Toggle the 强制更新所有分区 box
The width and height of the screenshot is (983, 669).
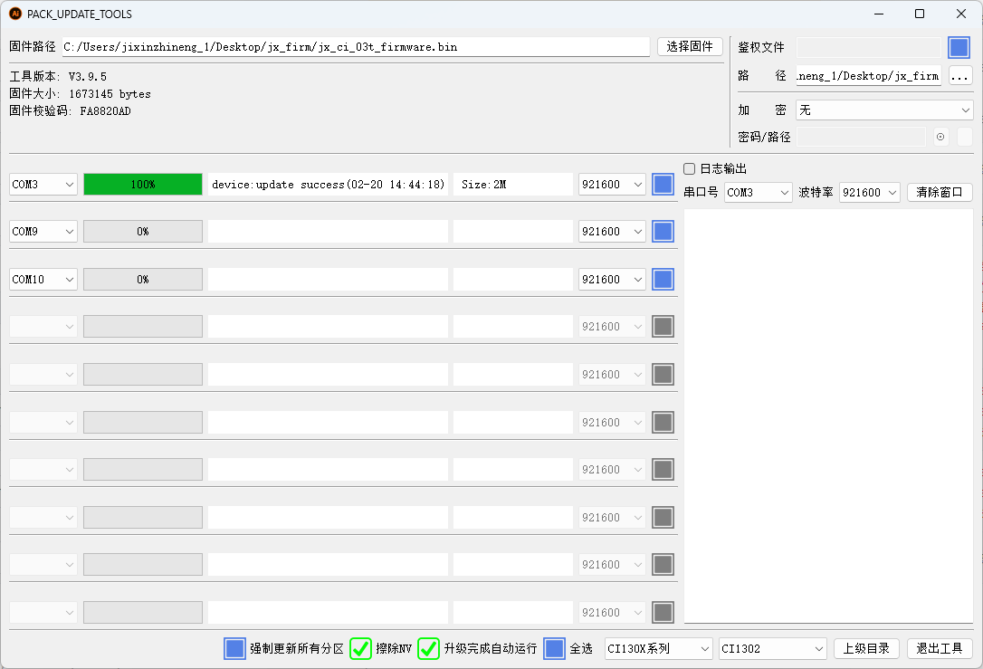pos(234,648)
